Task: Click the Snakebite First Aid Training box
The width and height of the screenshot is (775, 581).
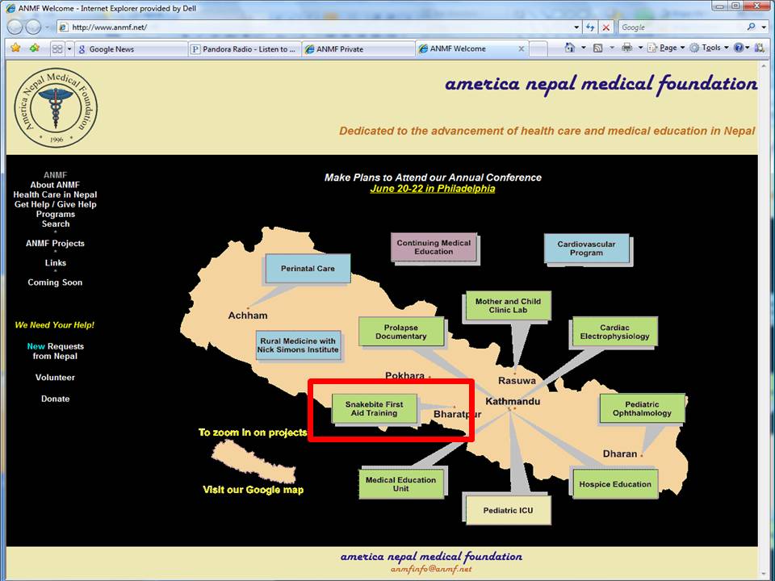Action: (375, 408)
